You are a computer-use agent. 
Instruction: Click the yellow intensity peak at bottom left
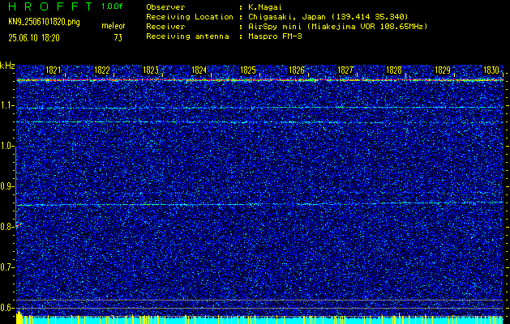coord(19,318)
